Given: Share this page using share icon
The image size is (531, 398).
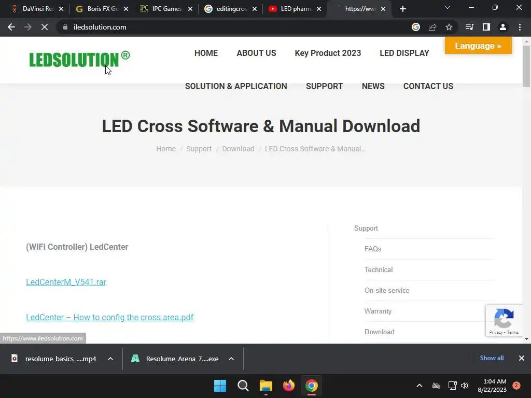Looking at the screenshot, I should [432, 27].
